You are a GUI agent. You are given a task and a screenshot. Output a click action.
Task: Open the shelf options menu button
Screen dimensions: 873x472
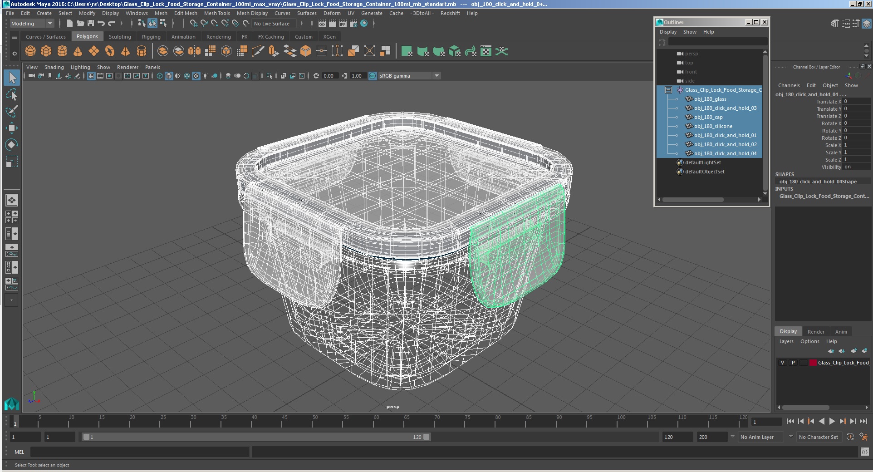click(15, 54)
